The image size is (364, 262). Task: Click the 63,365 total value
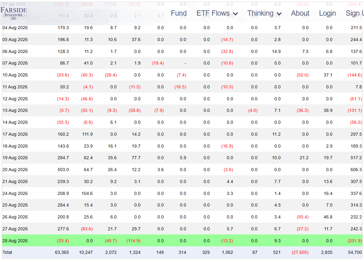coord(62,252)
